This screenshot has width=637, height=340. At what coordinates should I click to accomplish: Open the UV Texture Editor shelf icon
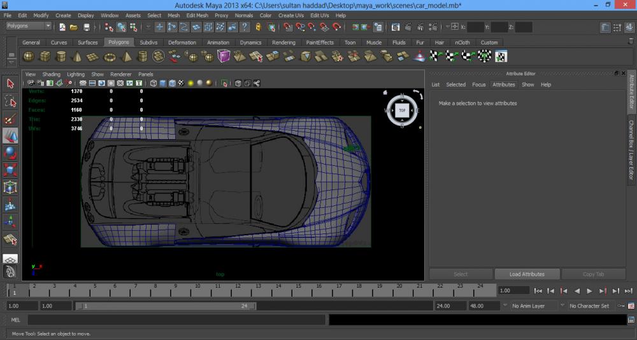(x=501, y=57)
